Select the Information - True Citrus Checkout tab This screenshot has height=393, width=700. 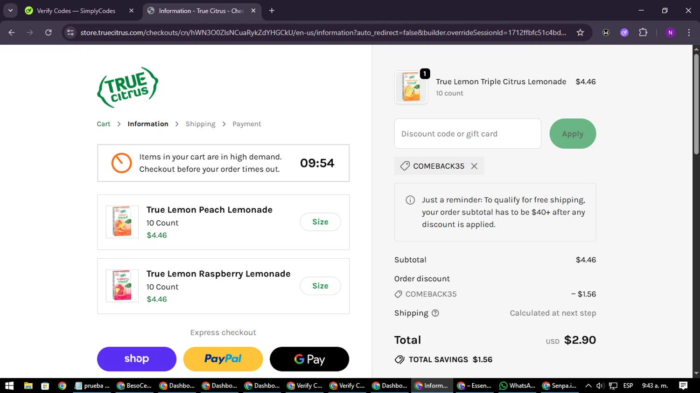[201, 11]
